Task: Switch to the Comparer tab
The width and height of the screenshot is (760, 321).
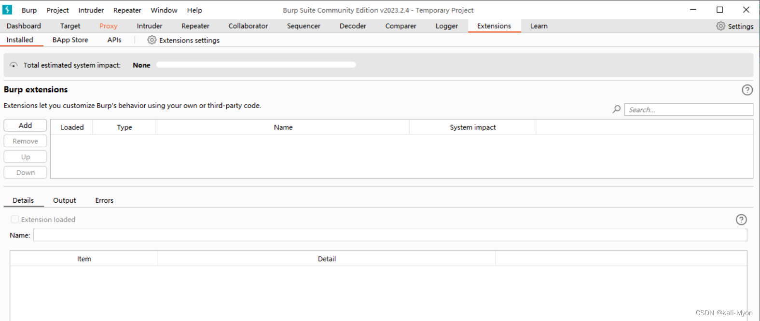Action: click(401, 26)
